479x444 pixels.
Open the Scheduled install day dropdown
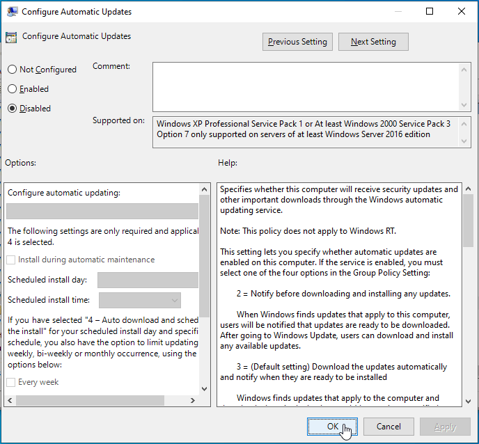click(x=148, y=280)
